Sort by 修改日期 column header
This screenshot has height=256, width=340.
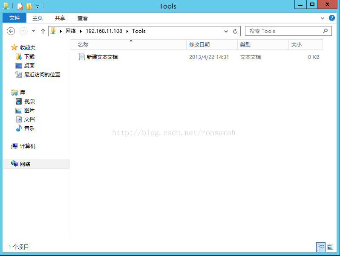pos(212,45)
